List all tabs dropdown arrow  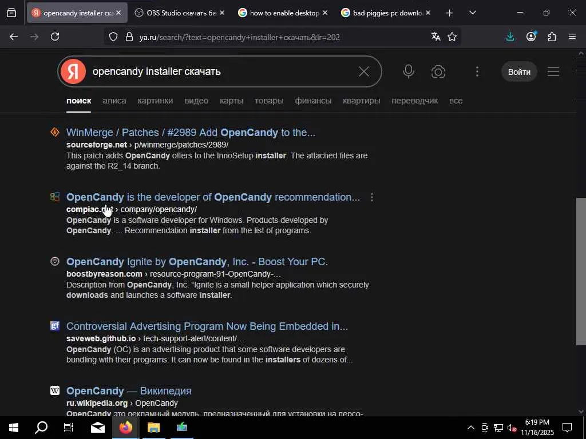pos(472,13)
